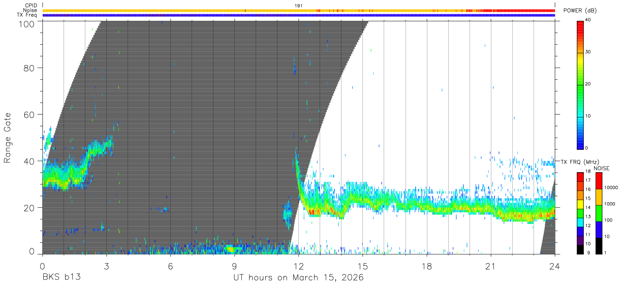The width and height of the screenshot is (624, 288).
Task: Click the 1000 noise scale label
Action: [x=610, y=203]
